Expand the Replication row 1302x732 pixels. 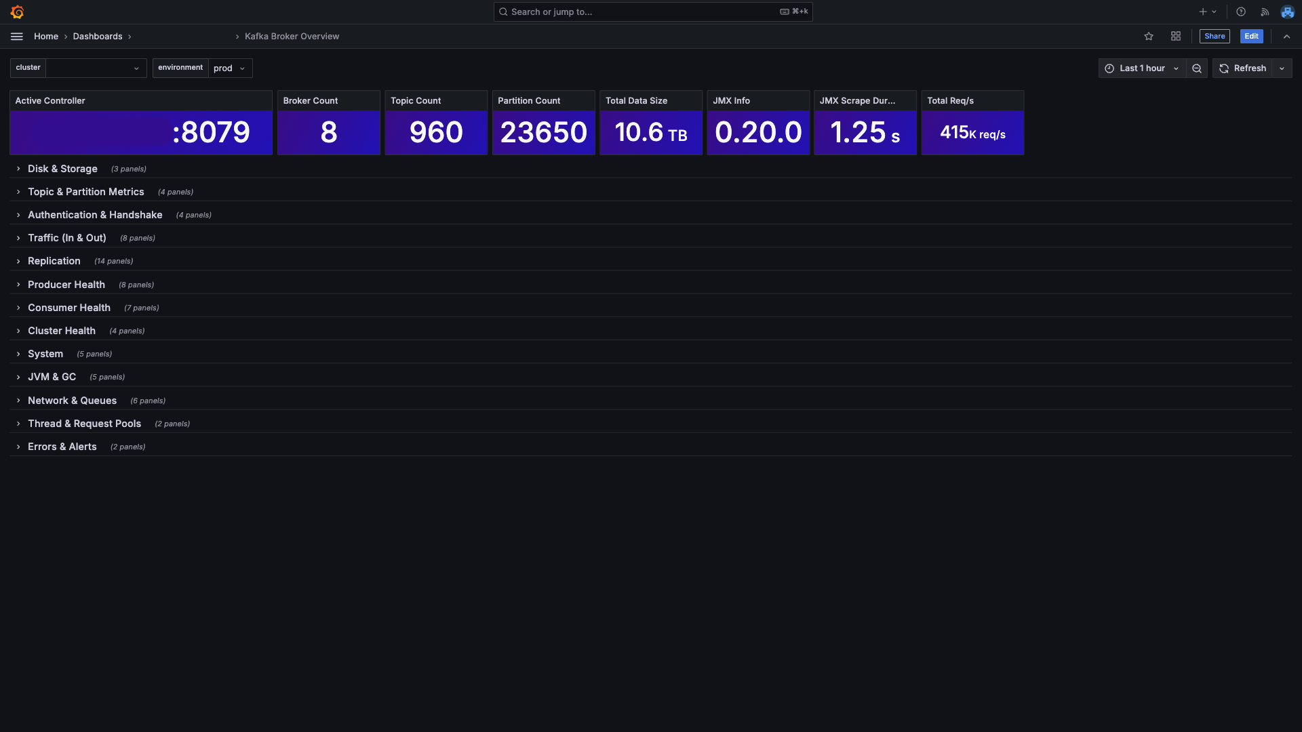click(54, 261)
